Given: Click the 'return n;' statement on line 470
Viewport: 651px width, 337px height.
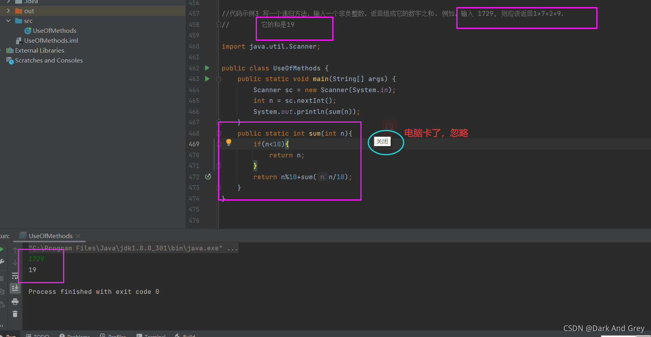Looking at the screenshot, I should coord(287,155).
